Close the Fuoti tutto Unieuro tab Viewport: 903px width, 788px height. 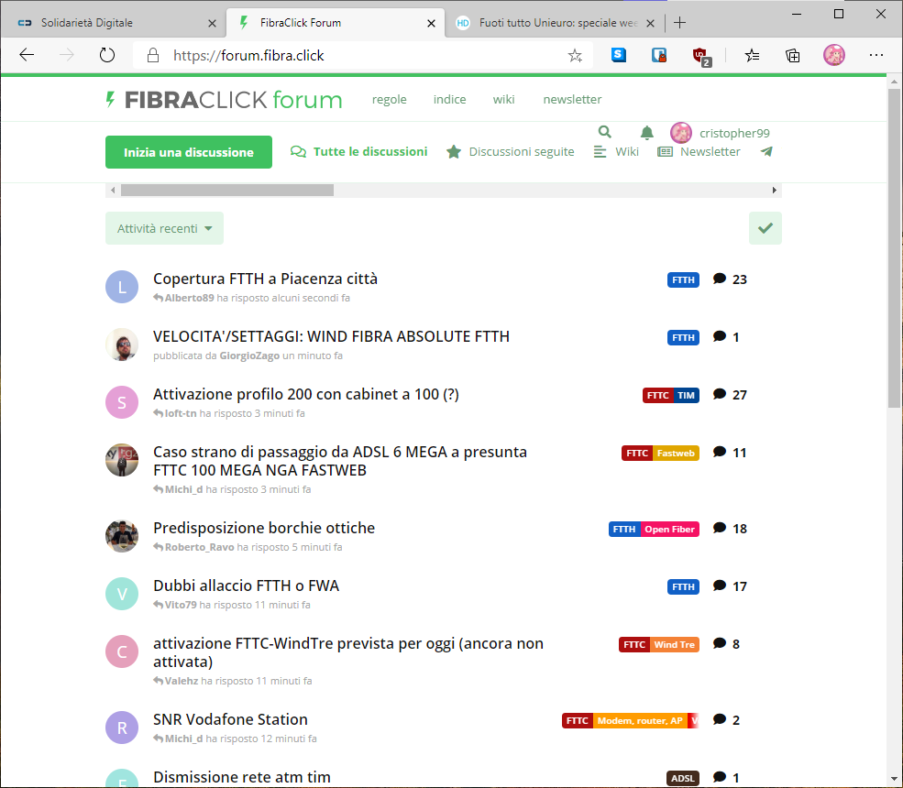(650, 23)
